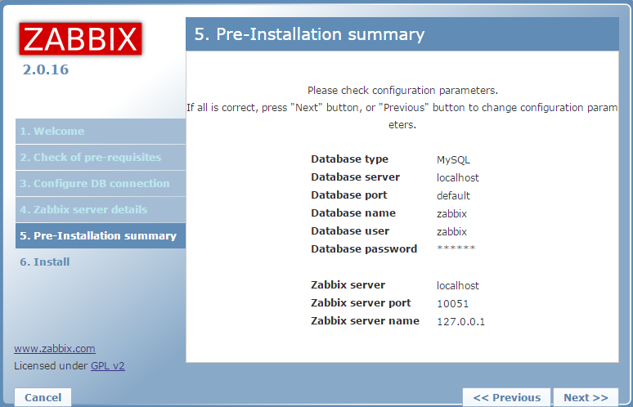Open step 6. Install in sidebar
This screenshot has height=407, width=633.
point(45,262)
